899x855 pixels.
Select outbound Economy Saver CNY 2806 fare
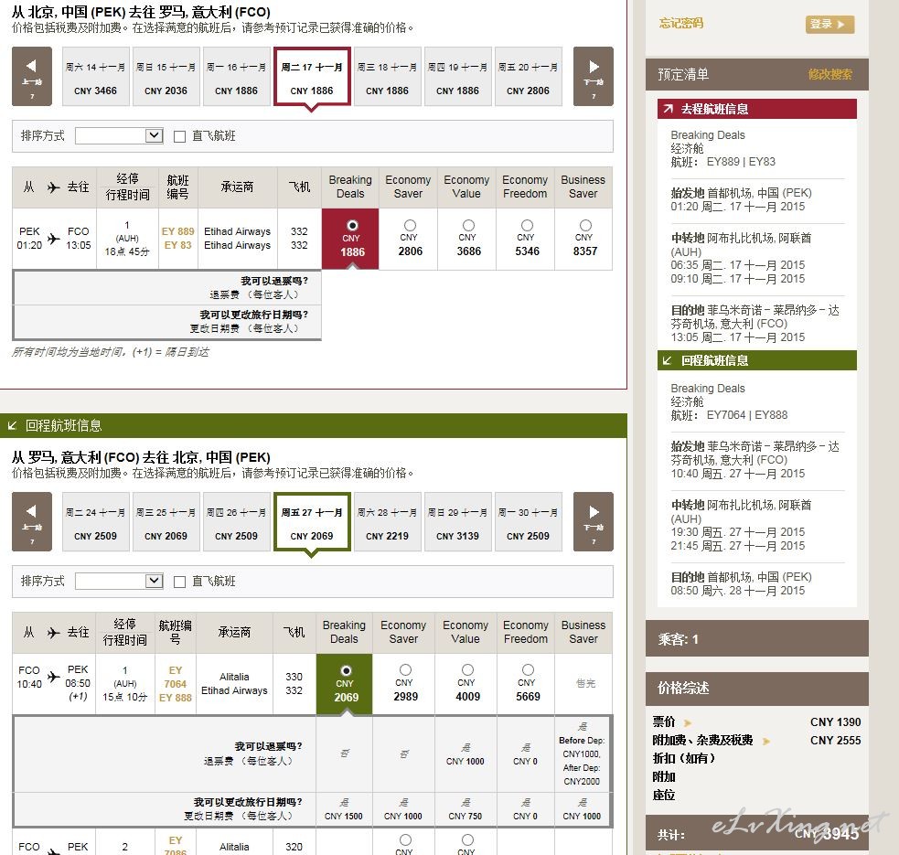(410, 225)
